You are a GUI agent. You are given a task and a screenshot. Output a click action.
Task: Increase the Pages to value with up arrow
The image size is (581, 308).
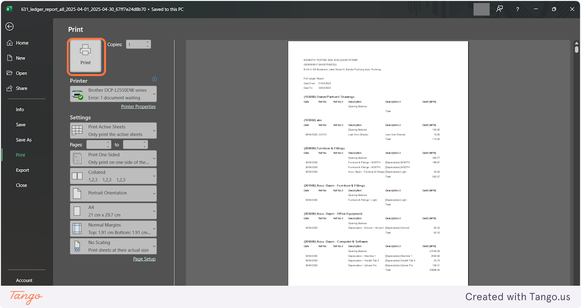pos(145,142)
